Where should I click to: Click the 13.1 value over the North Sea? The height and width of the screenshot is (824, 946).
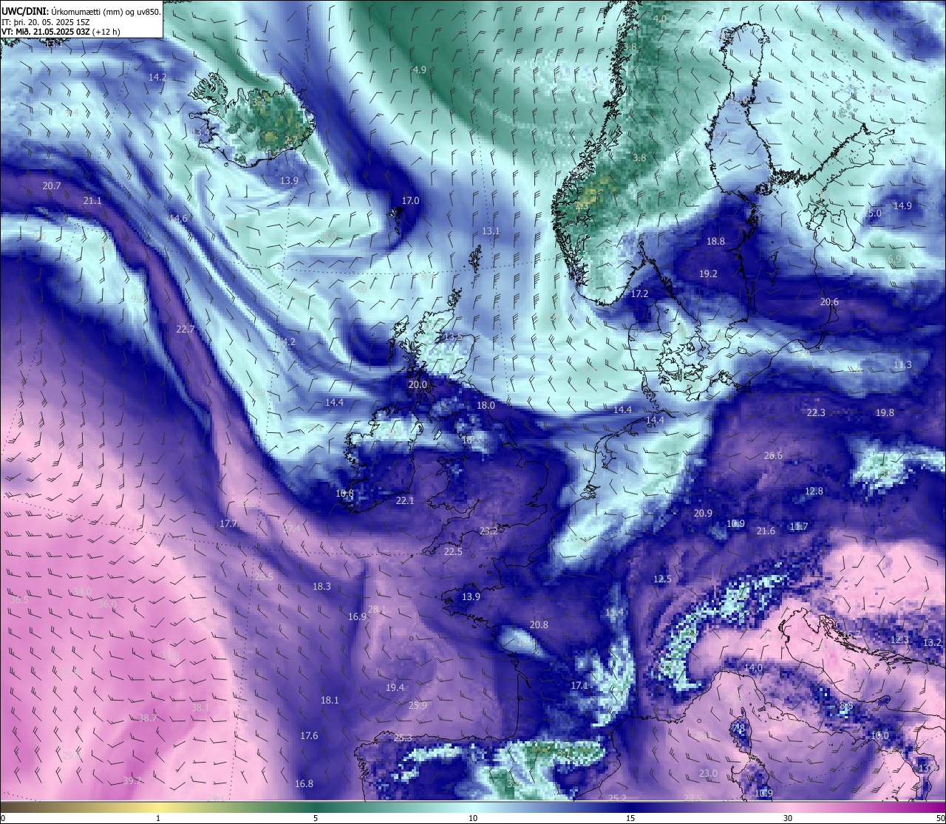click(491, 231)
